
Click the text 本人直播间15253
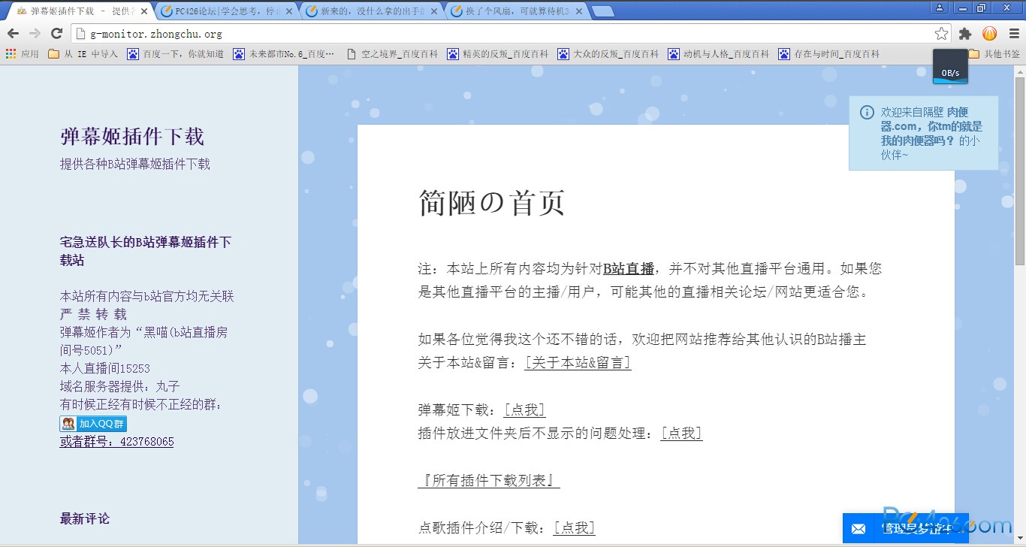tap(105, 368)
